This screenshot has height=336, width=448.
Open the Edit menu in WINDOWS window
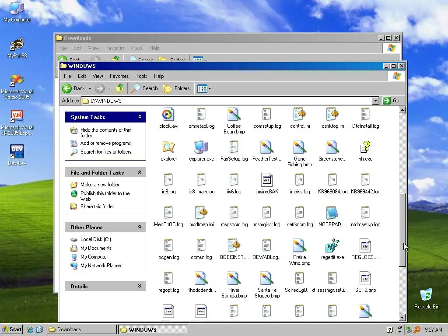82,76
